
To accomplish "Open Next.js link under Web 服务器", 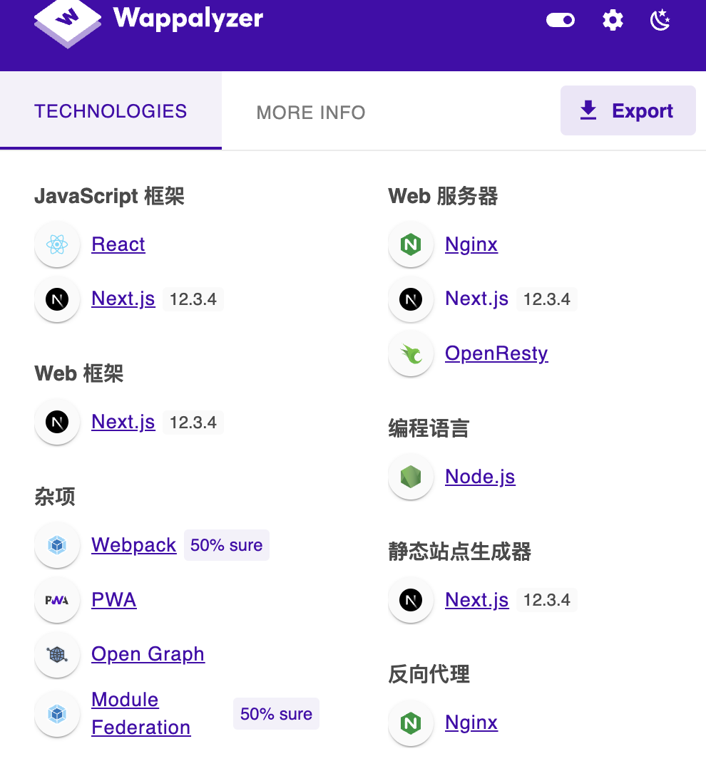I will (x=477, y=299).
